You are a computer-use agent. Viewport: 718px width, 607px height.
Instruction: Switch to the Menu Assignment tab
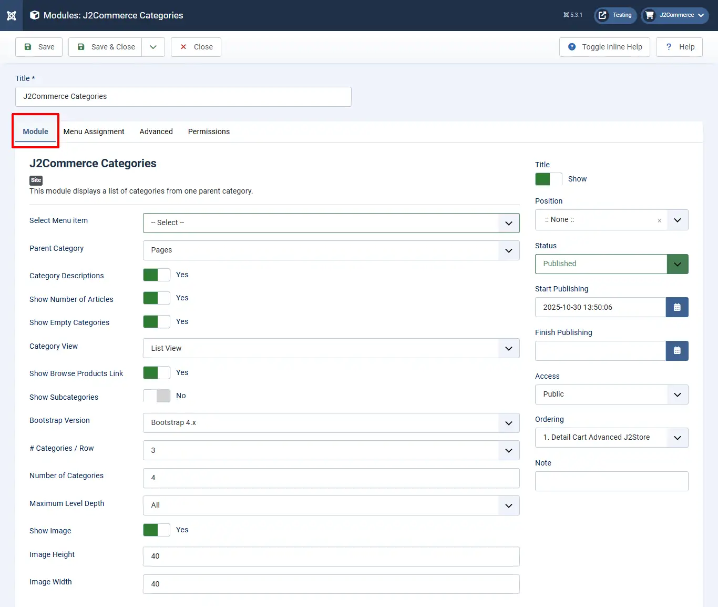[x=94, y=131]
